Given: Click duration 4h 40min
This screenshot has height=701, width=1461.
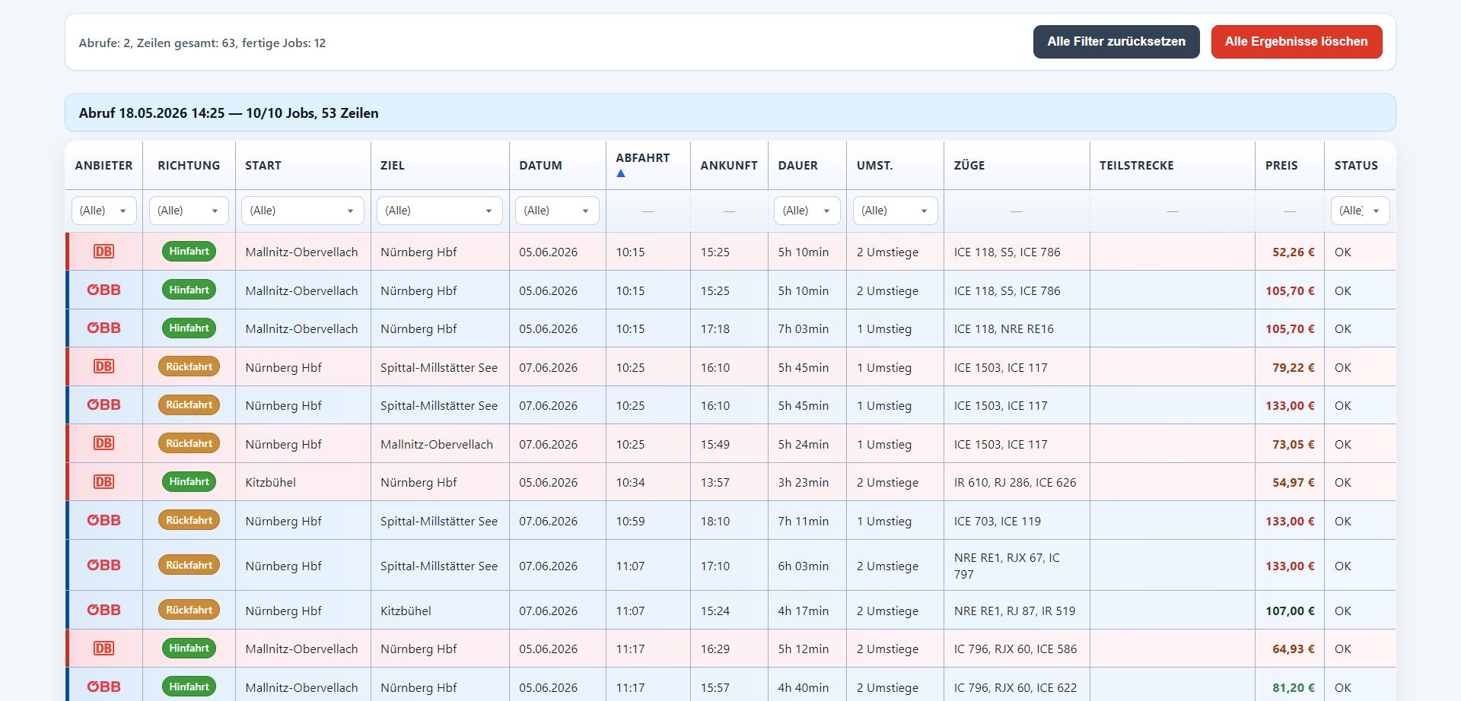Looking at the screenshot, I should click(x=804, y=687).
